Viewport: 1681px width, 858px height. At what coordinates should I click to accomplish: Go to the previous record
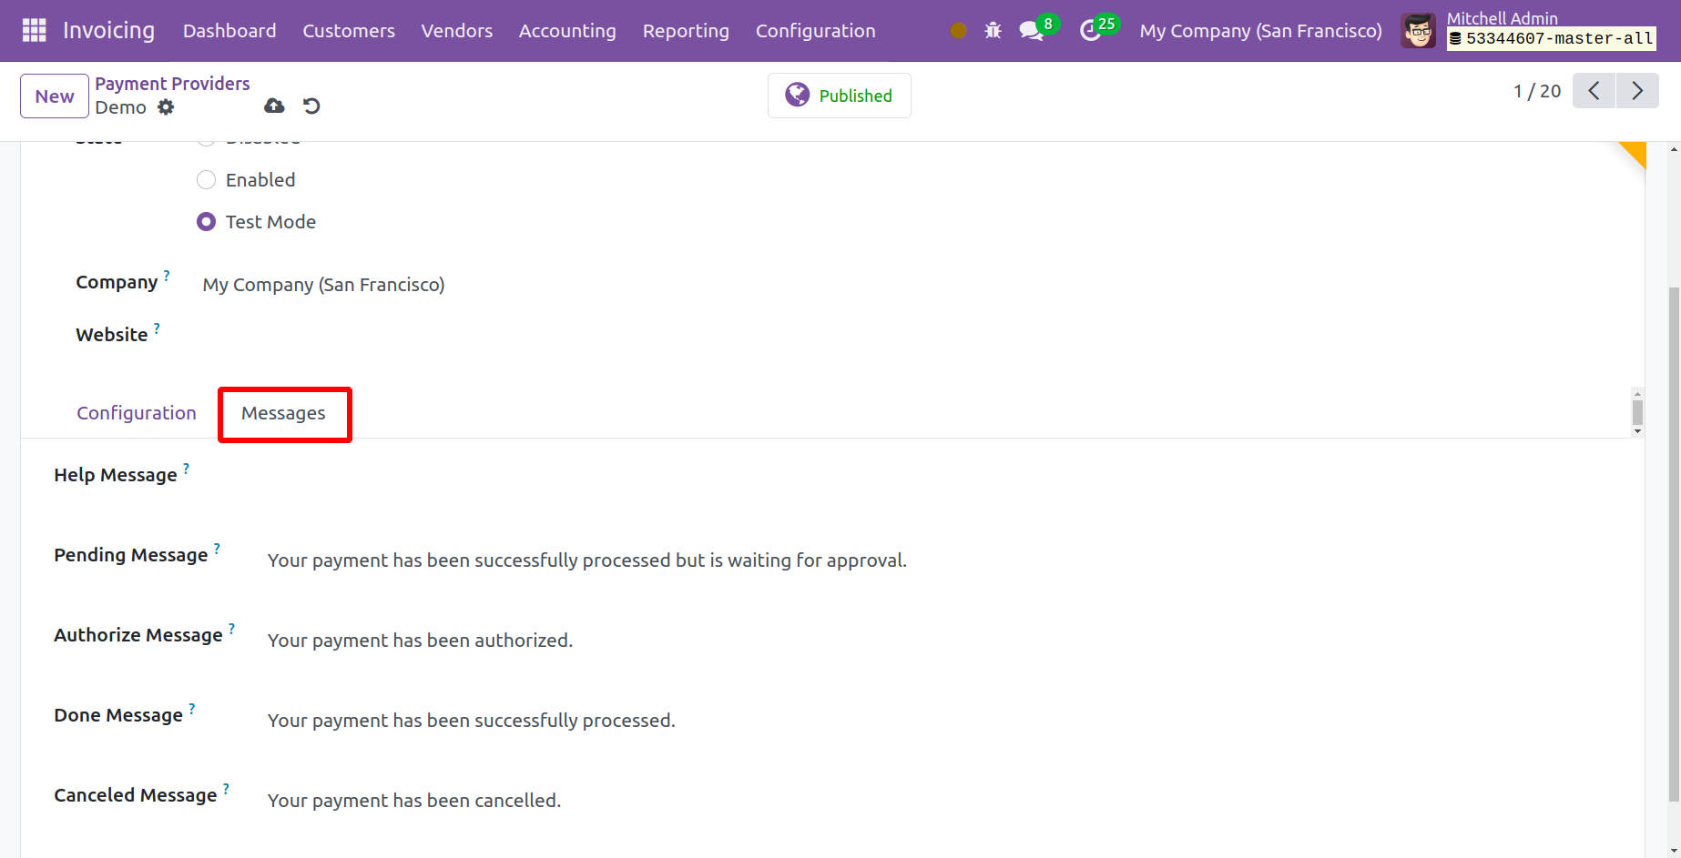(x=1594, y=91)
